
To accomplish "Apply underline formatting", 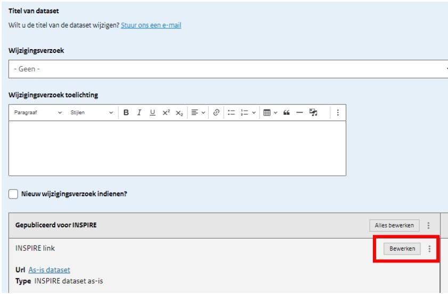I will pos(152,113).
